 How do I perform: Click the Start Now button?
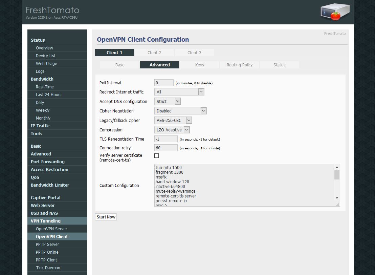(x=106, y=217)
